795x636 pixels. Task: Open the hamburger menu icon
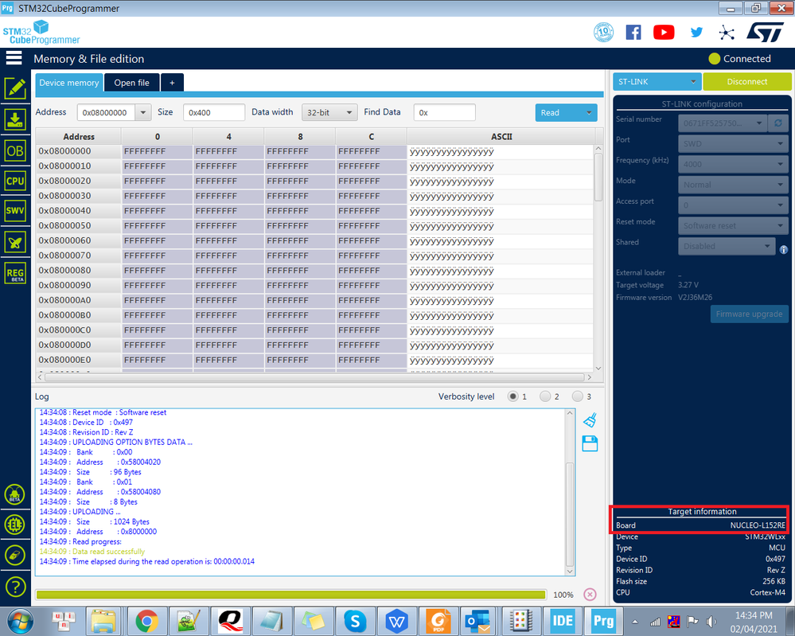pos(14,58)
